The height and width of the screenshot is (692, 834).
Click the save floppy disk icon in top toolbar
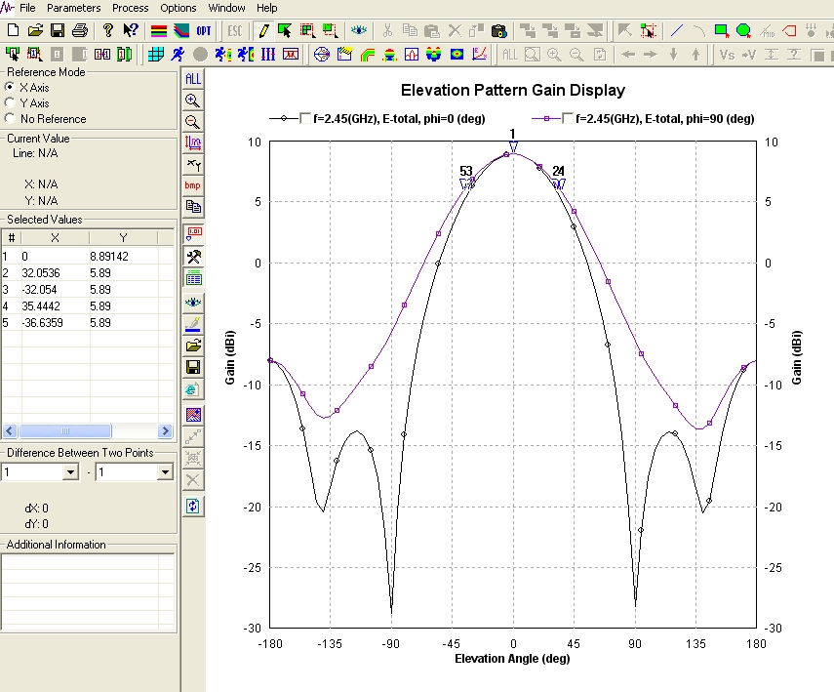point(58,30)
